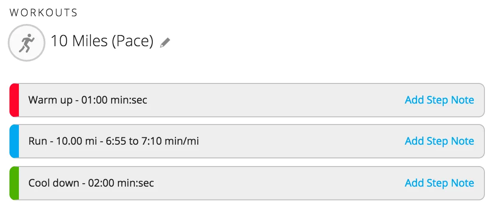Add Step Note to Warm up step

point(439,100)
